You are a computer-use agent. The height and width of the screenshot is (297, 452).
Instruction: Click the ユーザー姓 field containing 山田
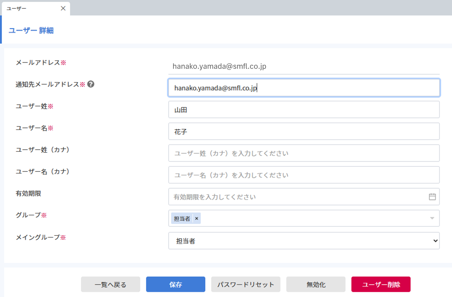point(304,110)
